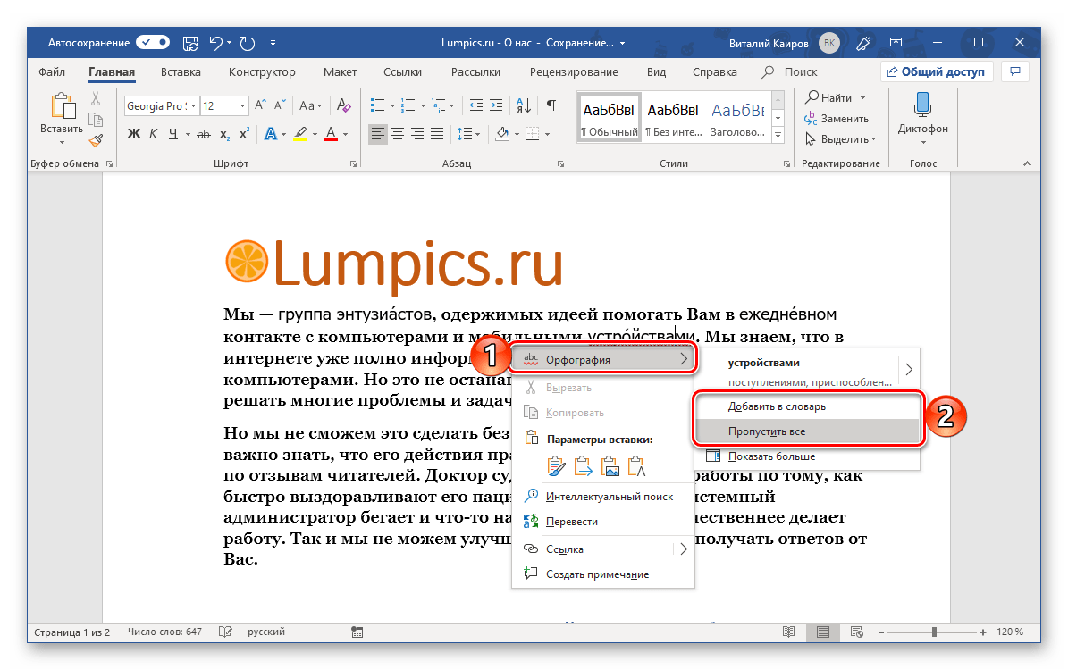Click the save icon in title bar
Viewport: 1068px width, 670px height.
click(x=189, y=42)
